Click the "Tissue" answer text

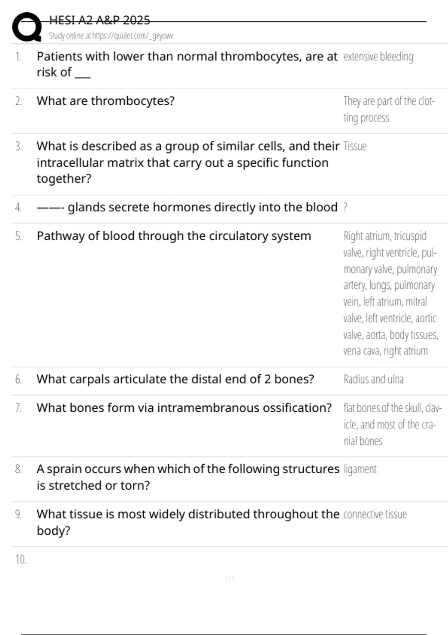coord(355,146)
